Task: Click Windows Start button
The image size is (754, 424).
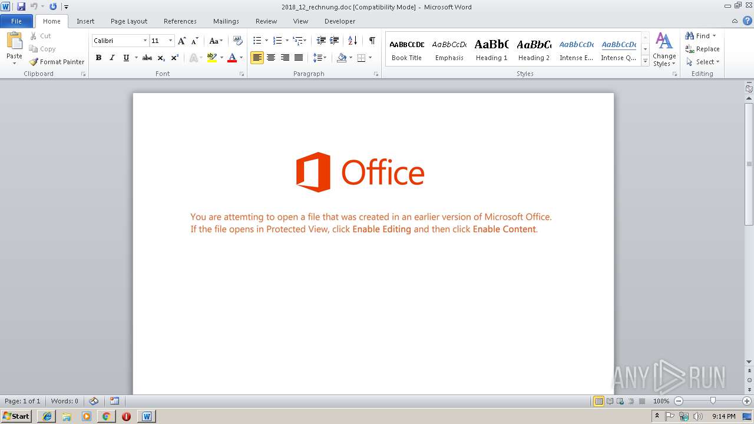Action: (16, 416)
